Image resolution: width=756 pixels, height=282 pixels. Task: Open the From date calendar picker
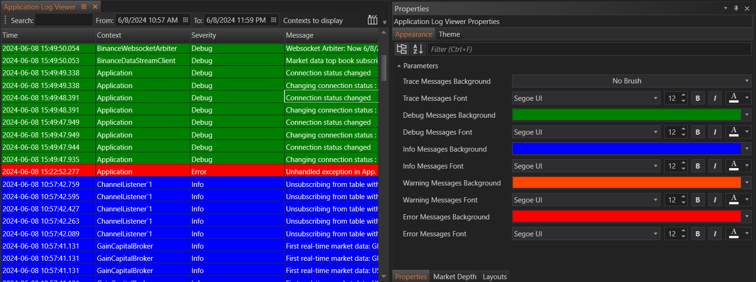186,20
